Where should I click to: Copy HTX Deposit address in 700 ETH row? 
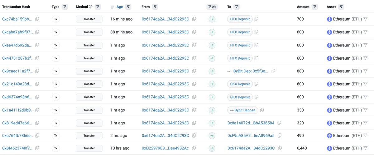[257, 19]
